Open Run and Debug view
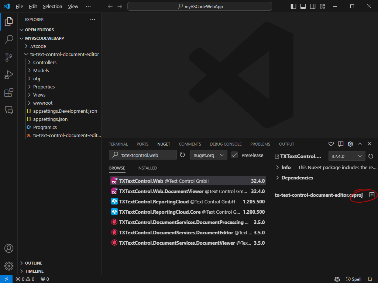 tap(9, 75)
